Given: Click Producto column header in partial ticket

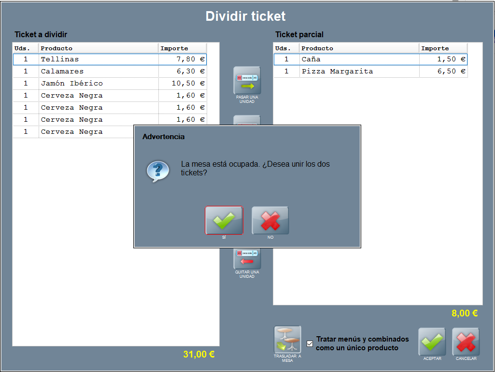Looking at the screenshot, I should coord(359,48).
